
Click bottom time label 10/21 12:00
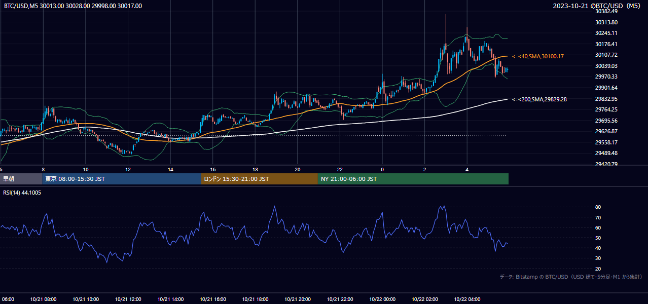coord(128,299)
